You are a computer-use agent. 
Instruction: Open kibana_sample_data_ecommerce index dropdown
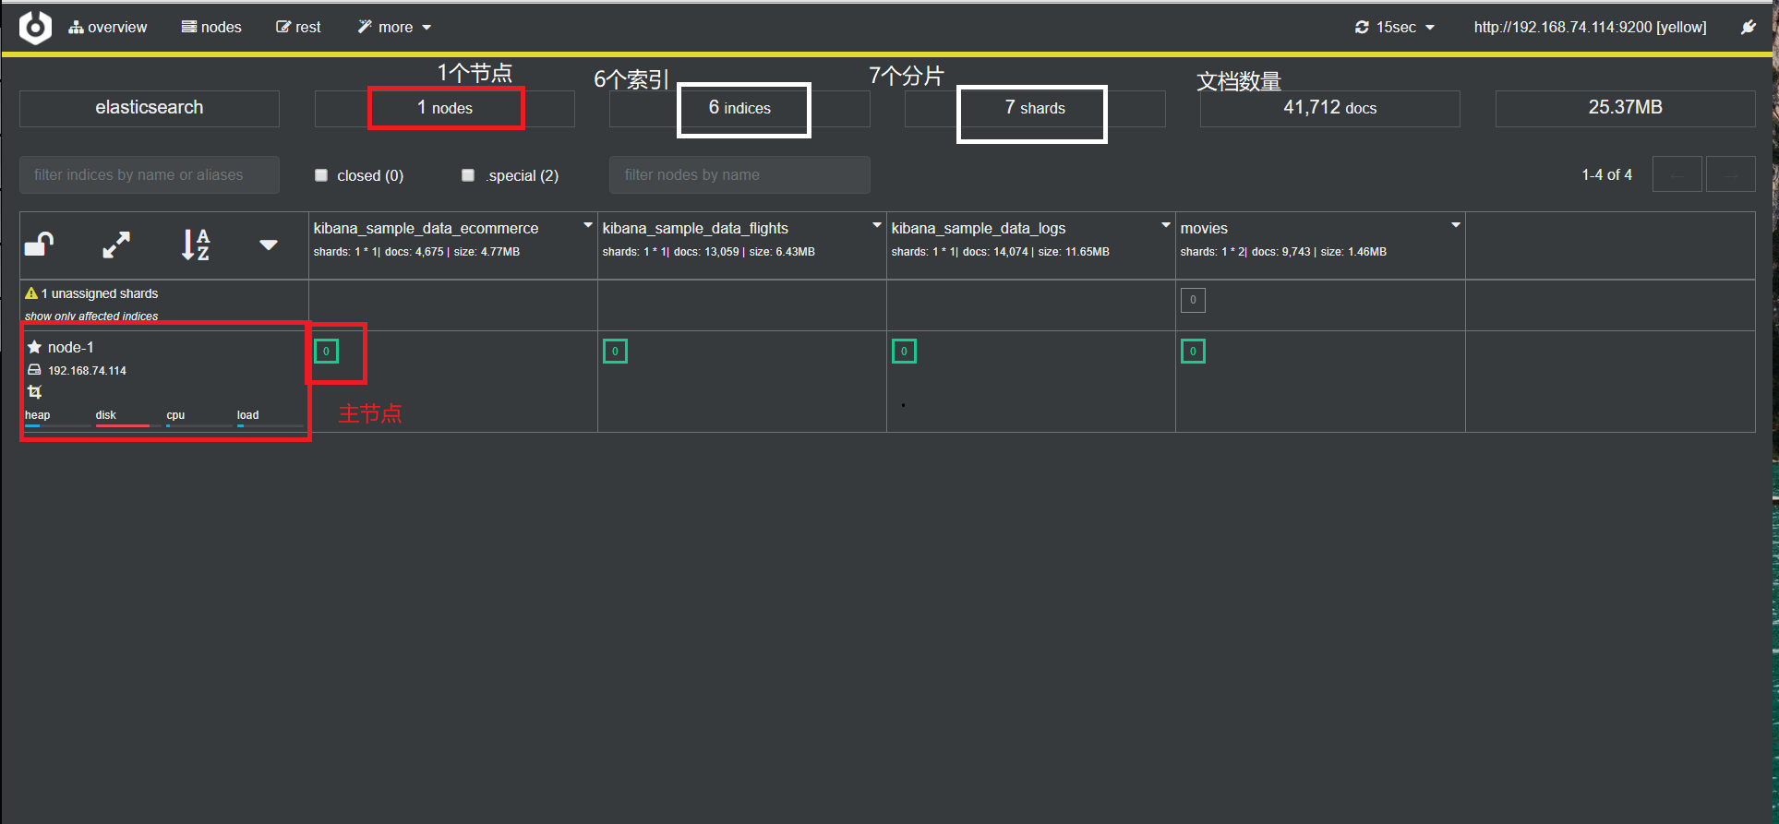588,225
